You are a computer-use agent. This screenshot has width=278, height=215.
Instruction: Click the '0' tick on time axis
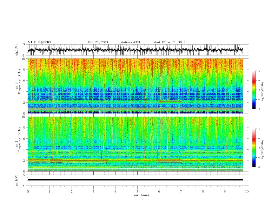28,191
